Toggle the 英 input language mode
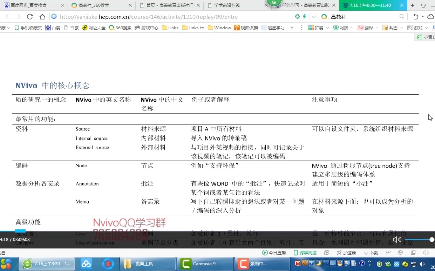Screen dimensions: 435x271 click(x=312, y=263)
